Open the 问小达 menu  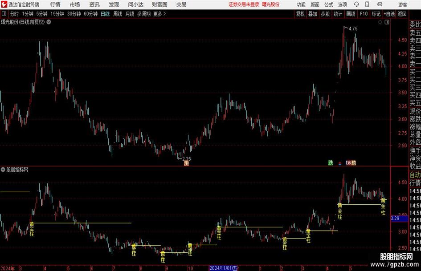coord(135,4)
